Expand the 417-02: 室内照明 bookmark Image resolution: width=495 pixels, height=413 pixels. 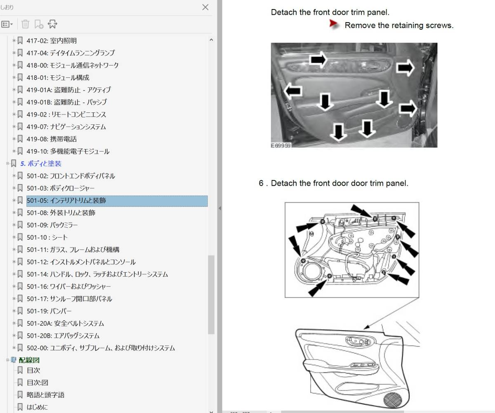(14, 40)
